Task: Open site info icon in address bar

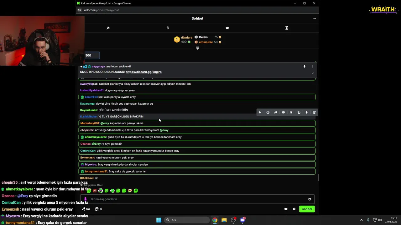Action: point(79,10)
